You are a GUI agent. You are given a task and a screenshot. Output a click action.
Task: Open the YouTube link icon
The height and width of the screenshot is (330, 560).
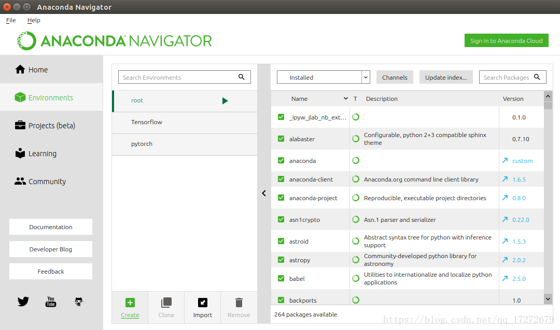(x=51, y=302)
